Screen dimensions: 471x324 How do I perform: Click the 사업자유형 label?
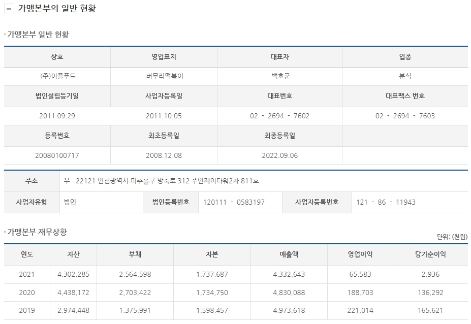point(32,202)
